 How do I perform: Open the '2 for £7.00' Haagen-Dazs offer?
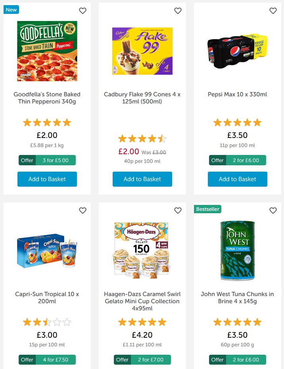[x=142, y=359]
